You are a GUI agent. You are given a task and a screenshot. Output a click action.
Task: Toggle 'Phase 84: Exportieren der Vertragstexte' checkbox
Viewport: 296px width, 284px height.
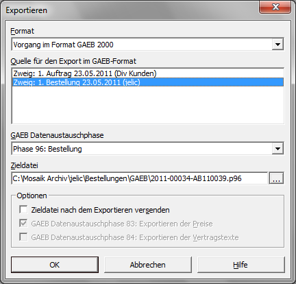pyautogui.click(x=23, y=237)
